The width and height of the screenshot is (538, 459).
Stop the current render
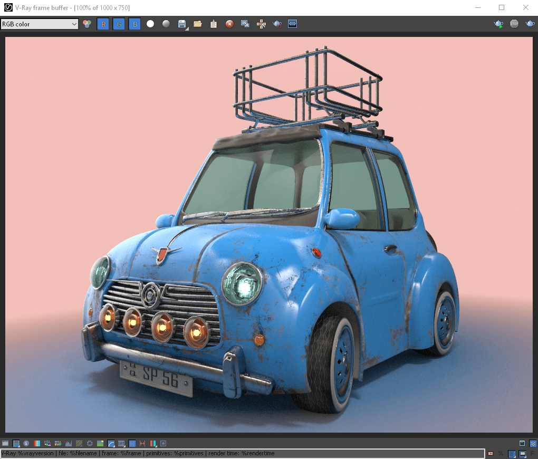coord(514,23)
